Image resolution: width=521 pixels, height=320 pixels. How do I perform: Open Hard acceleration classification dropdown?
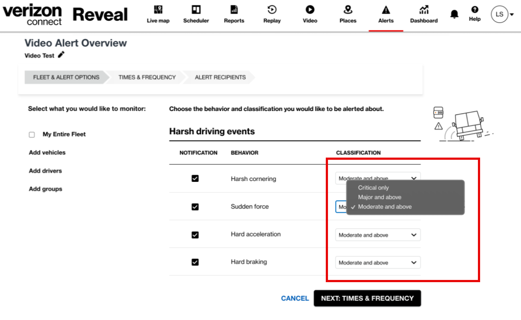tap(378, 235)
